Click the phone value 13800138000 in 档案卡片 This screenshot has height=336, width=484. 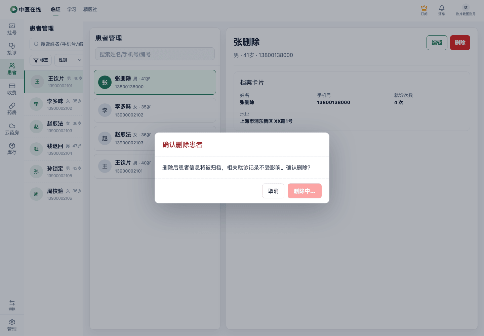pyautogui.click(x=333, y=102)
